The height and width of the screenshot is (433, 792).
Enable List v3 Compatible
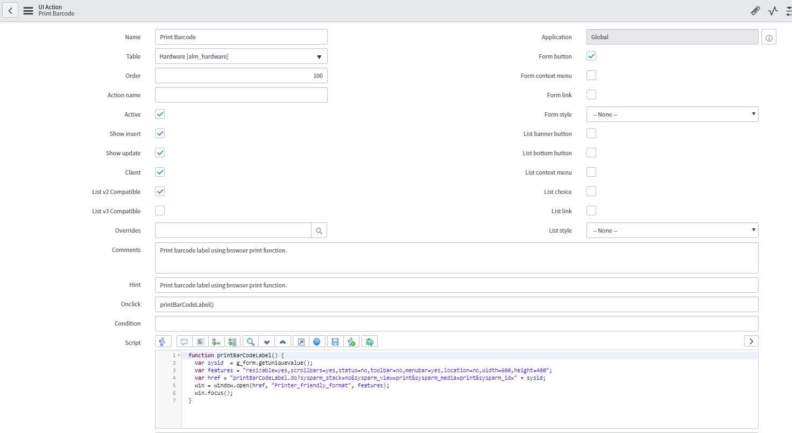159,211
